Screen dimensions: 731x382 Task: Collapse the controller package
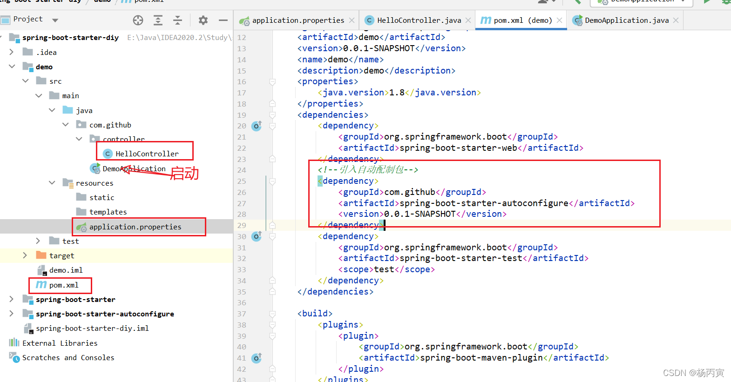79,139
